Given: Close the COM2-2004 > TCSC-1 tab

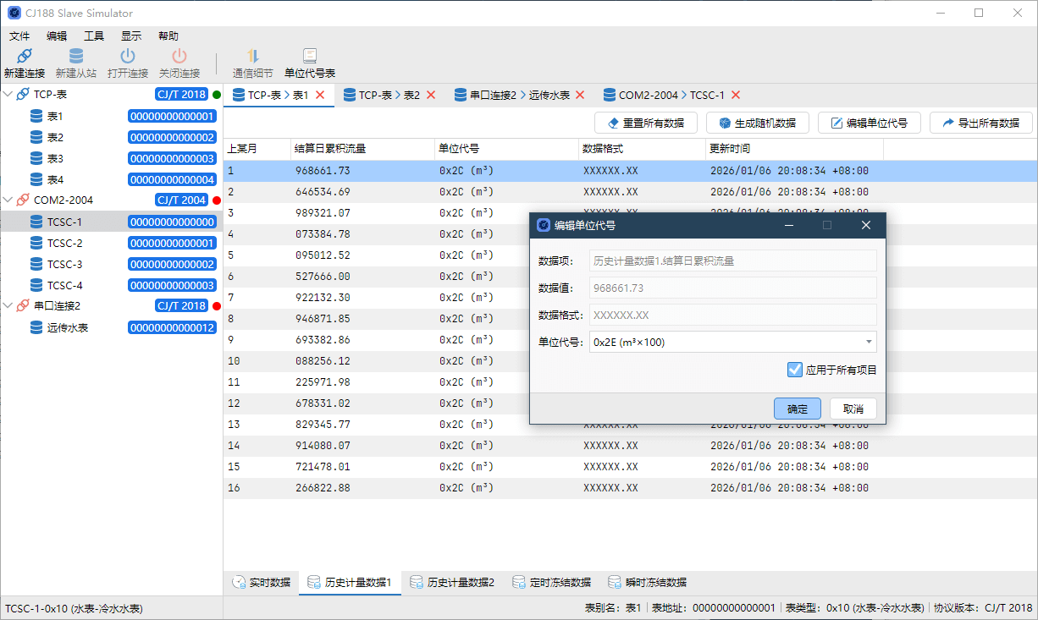Looking at the screenshot, I should point(736,95).
